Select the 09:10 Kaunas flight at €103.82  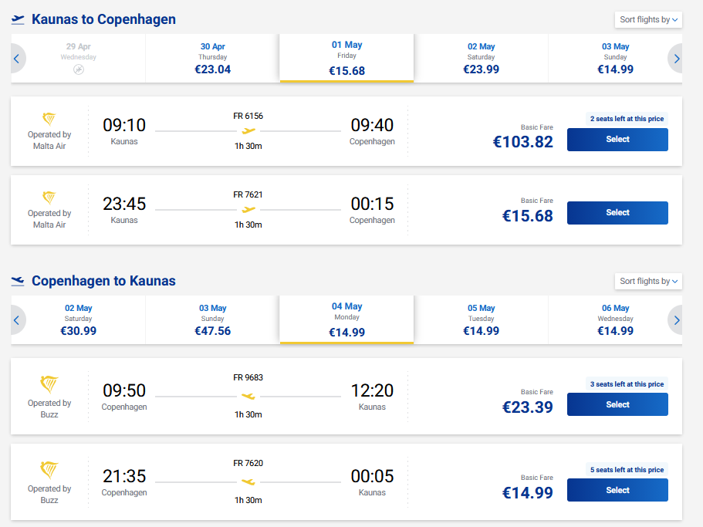pos(617,140)
